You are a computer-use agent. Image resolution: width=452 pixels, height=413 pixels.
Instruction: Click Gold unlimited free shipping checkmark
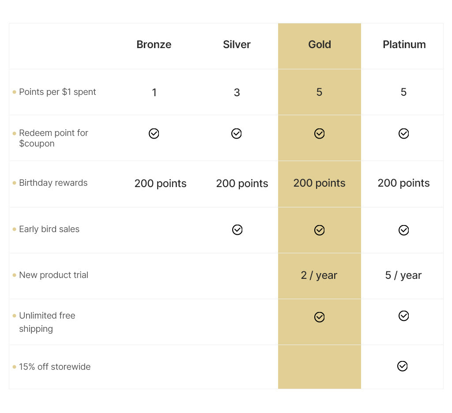click(x=320, y=317)
